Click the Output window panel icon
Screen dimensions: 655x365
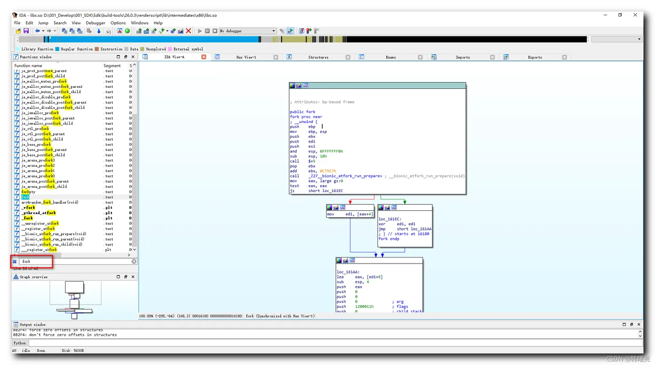click(x=15, y=324)
